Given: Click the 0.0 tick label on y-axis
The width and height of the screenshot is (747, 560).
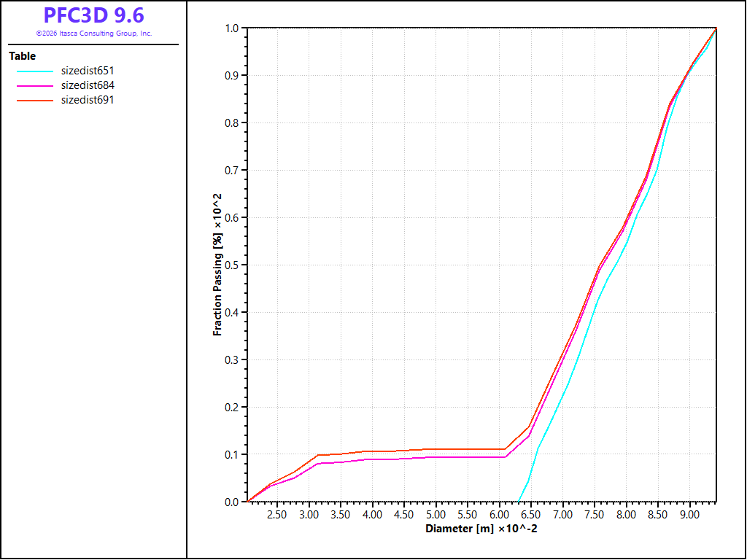Looking at the screenshot, I should (x=231, y=502).
